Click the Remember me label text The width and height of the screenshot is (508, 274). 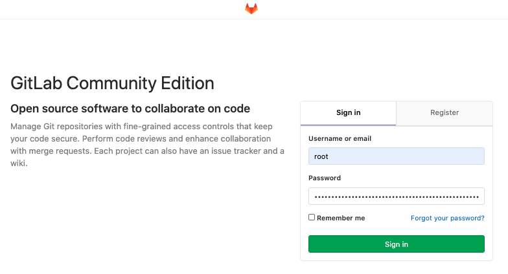pos(341,218)
